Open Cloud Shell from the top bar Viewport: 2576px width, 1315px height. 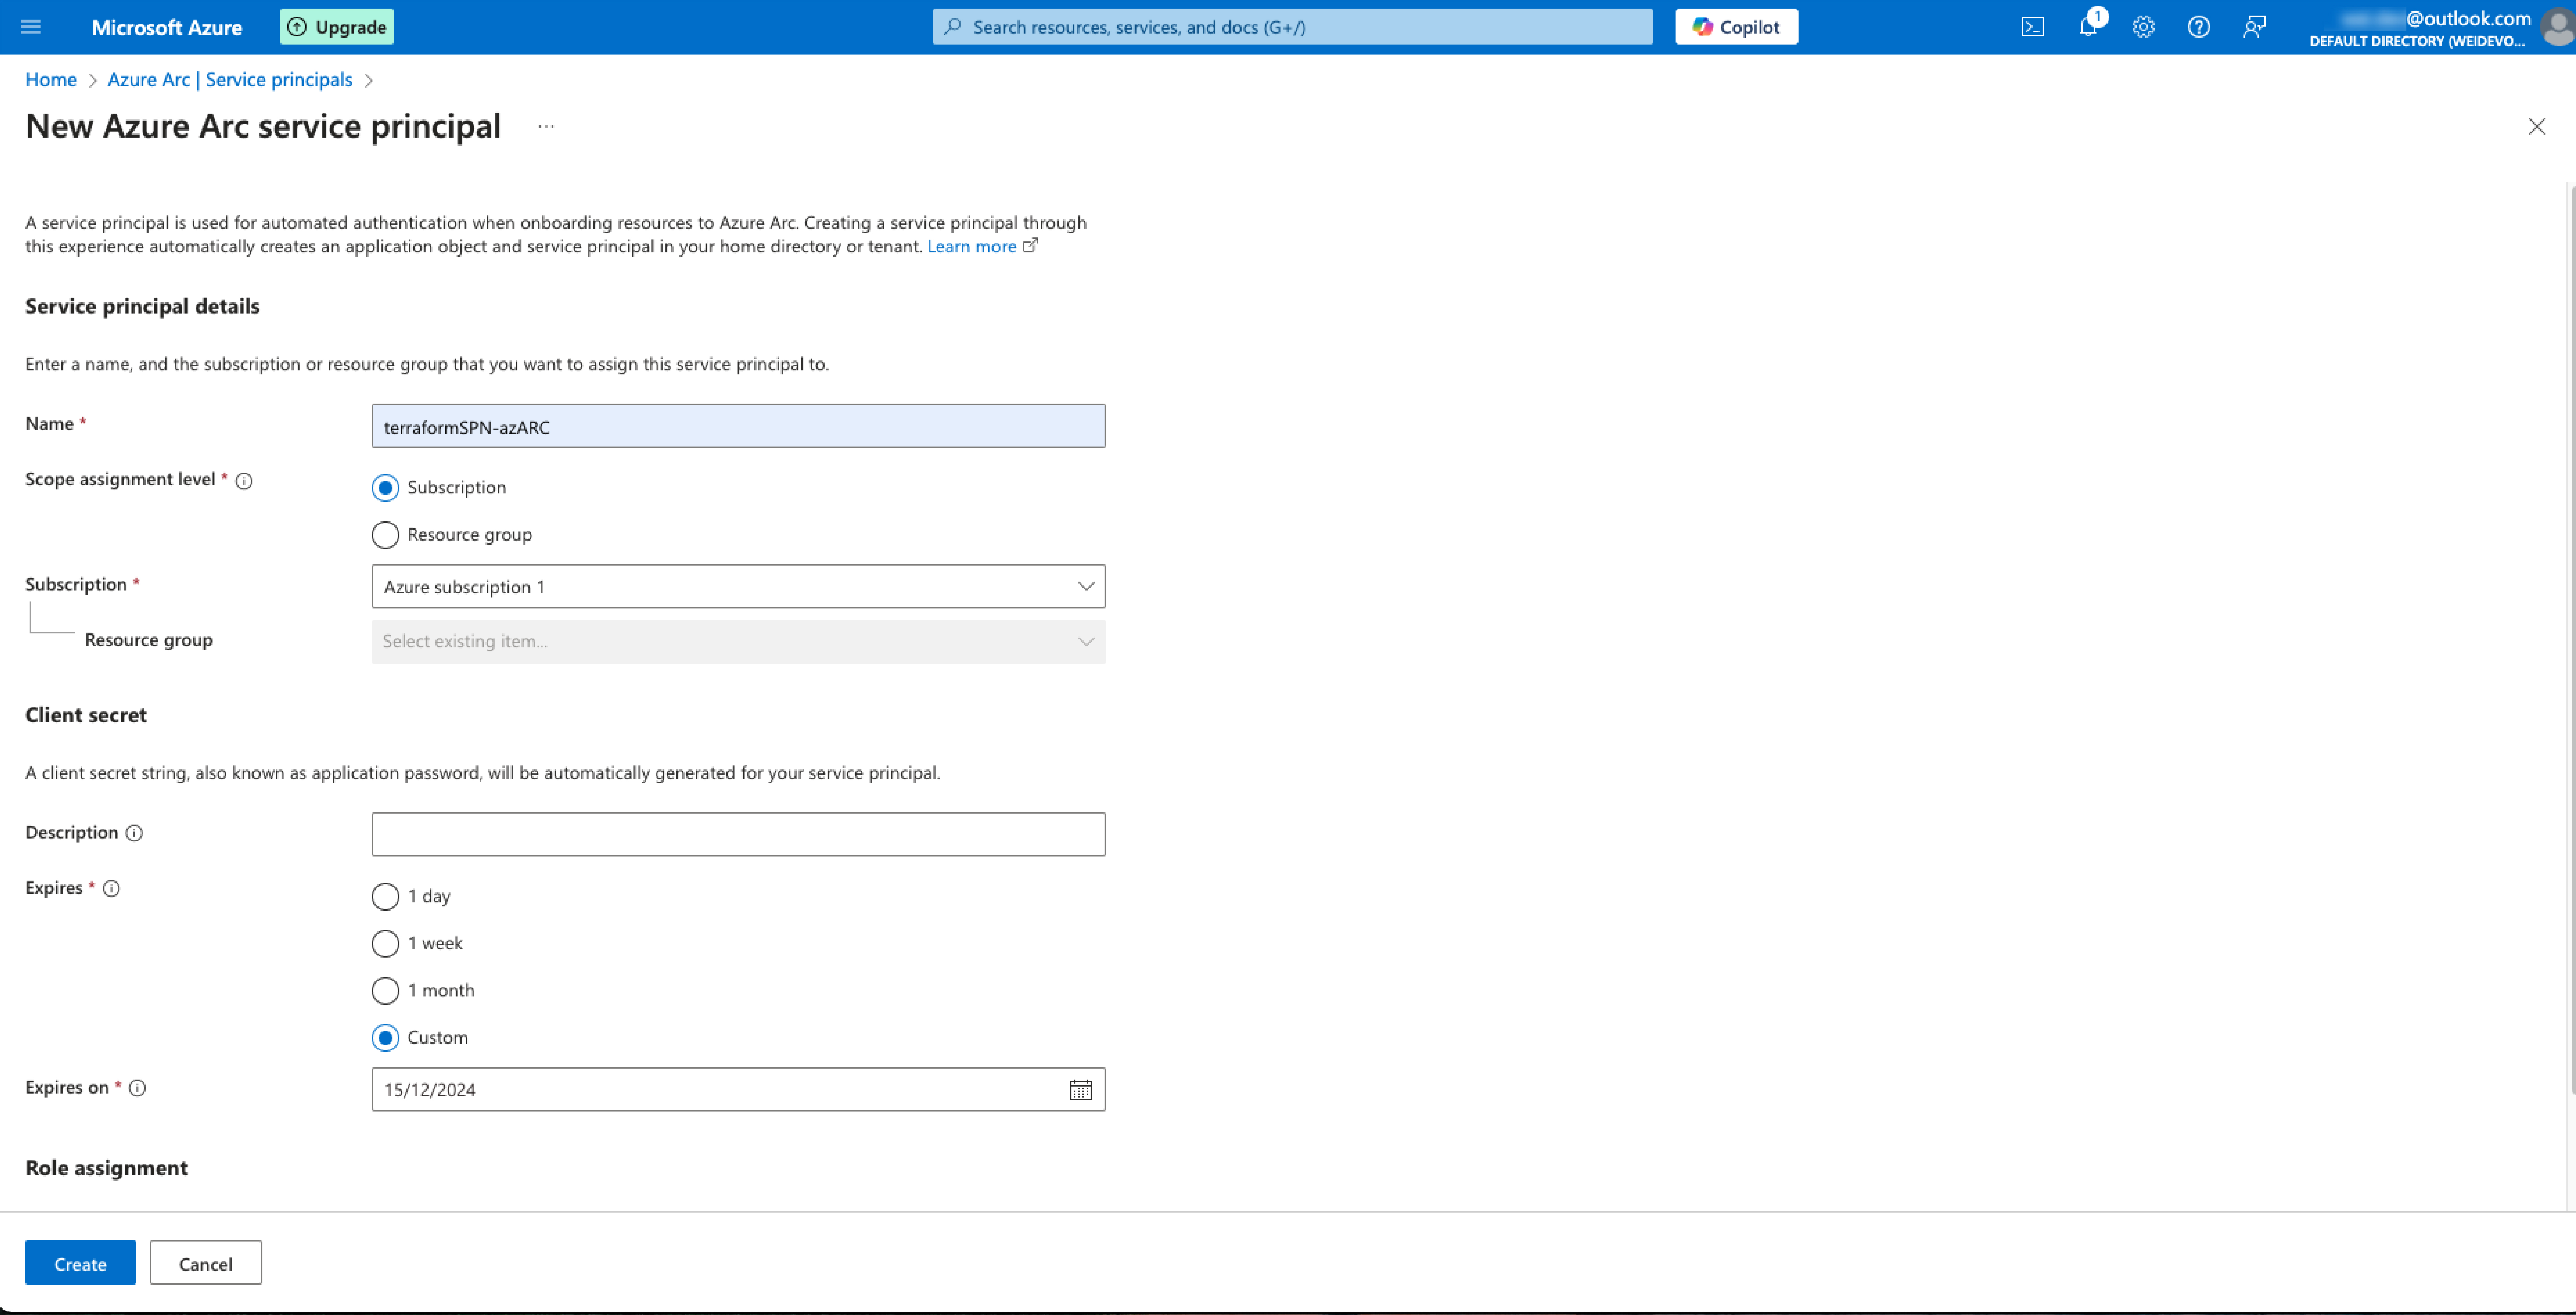pos(2032,27)
